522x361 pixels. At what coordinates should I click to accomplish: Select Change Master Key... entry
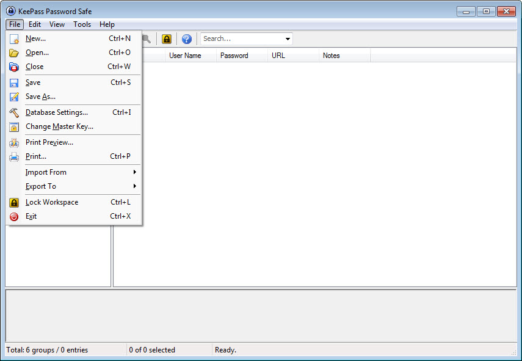click(x=74, y=126)
